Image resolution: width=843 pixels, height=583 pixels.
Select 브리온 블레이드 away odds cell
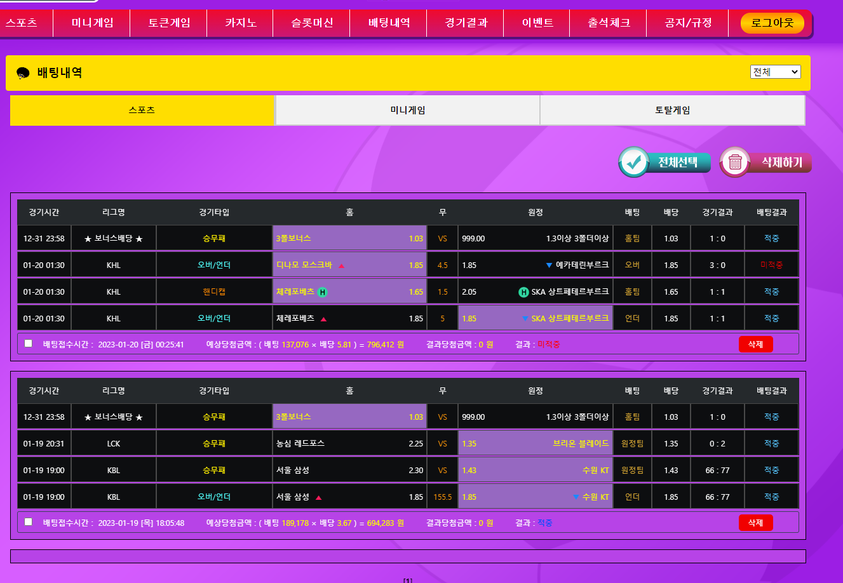(535, 443)
